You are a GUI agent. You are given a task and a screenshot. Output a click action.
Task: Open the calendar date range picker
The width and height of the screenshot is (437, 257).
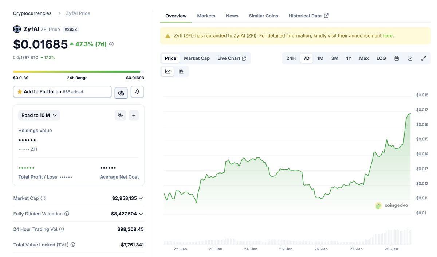(x=397, y=58)
